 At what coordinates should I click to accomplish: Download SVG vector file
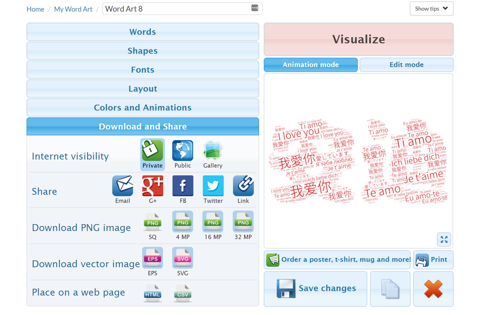[182, 258]
